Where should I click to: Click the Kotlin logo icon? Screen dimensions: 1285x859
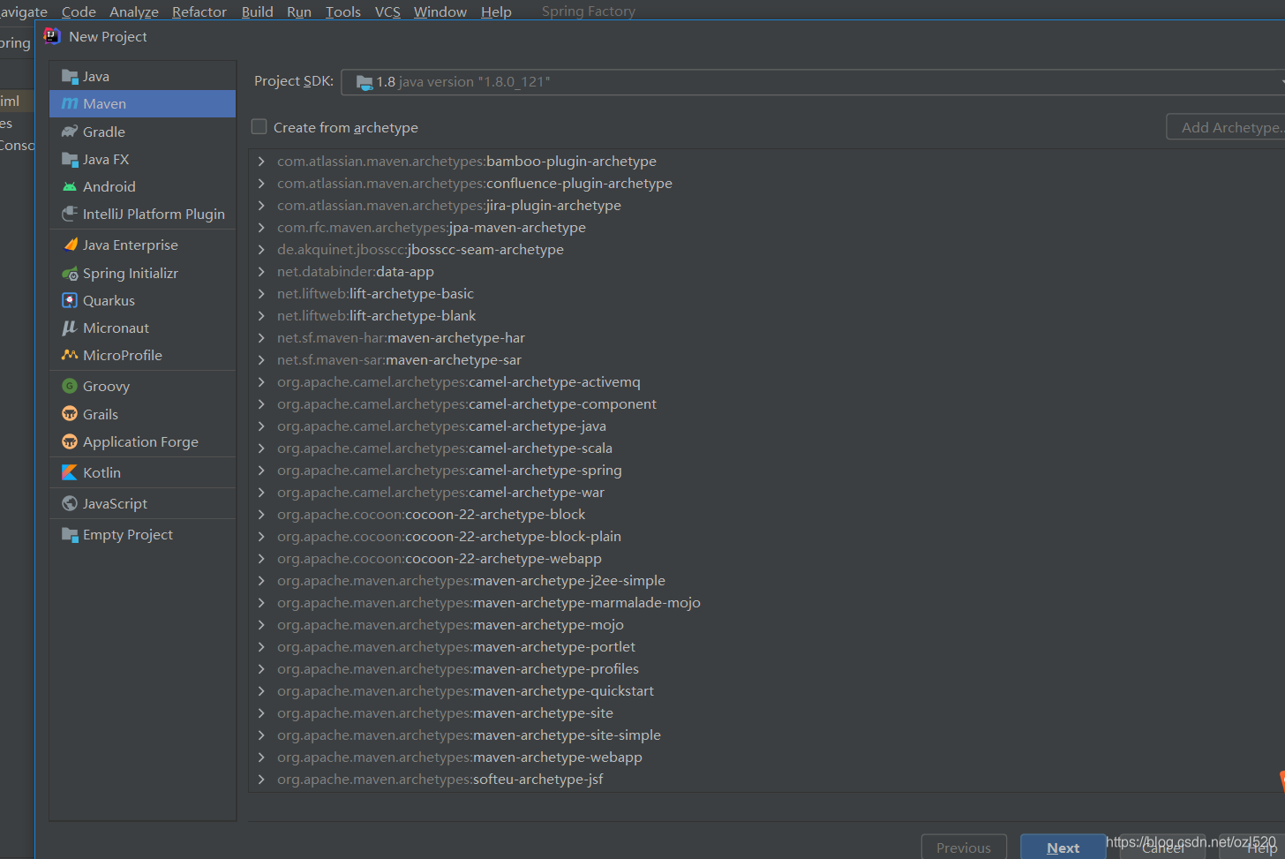pos(70,473)
